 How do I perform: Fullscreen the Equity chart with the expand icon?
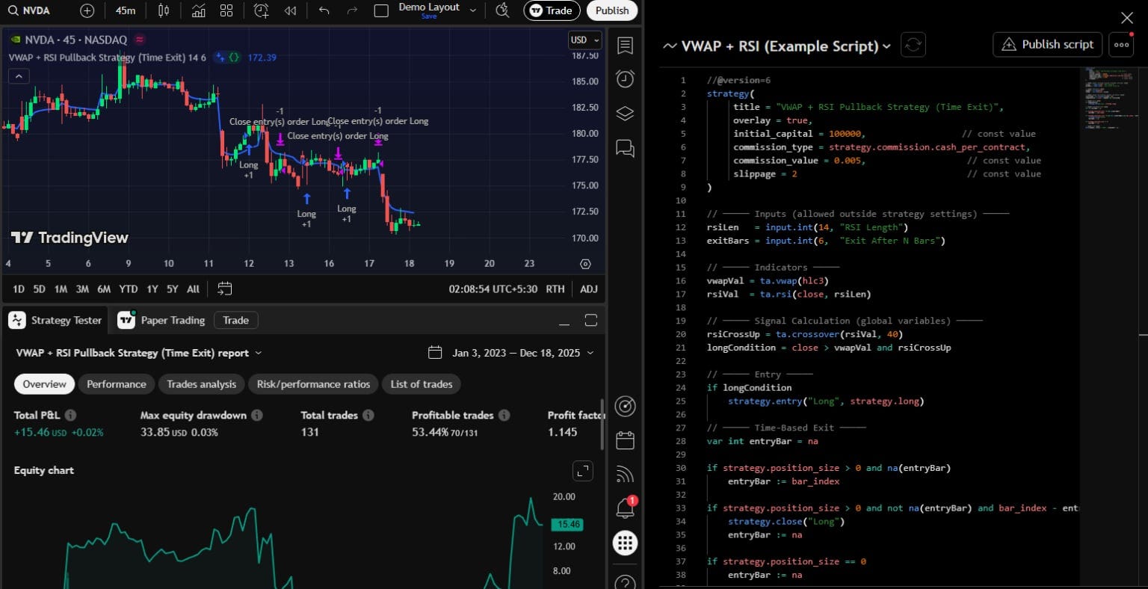(x=582, y=471)
